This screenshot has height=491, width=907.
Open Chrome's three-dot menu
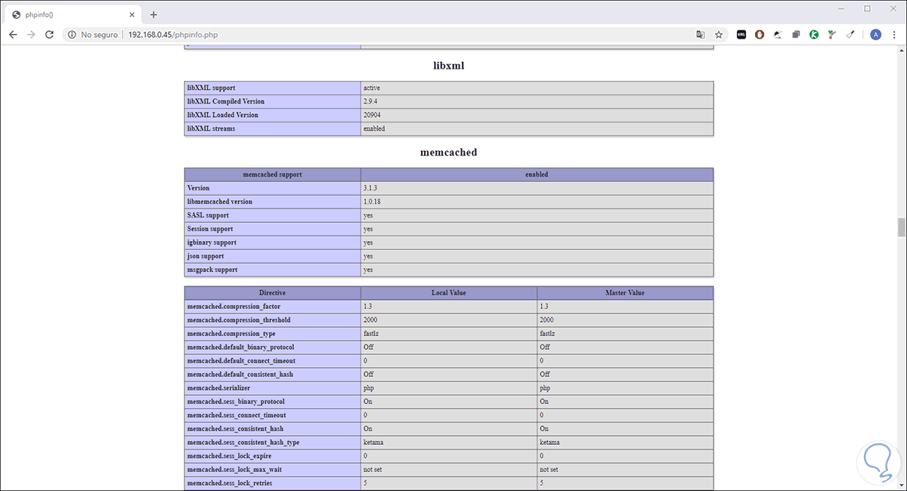894,35
